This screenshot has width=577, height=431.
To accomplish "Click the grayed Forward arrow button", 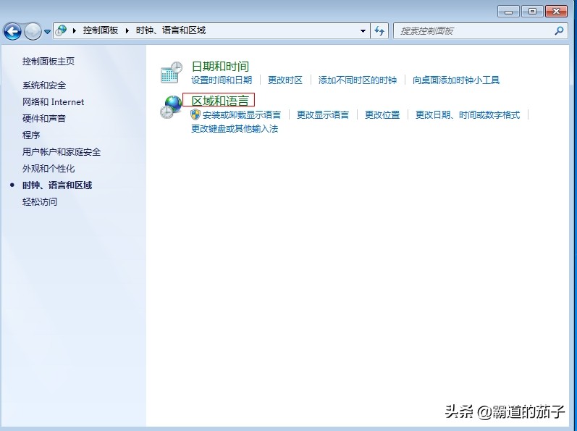I will [33, 31].
